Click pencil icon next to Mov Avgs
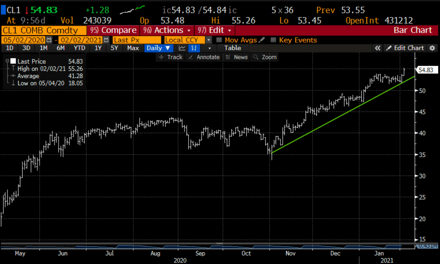 point(260,40)
